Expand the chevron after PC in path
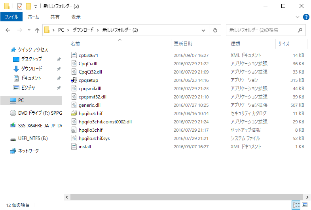 pos(68,30)
